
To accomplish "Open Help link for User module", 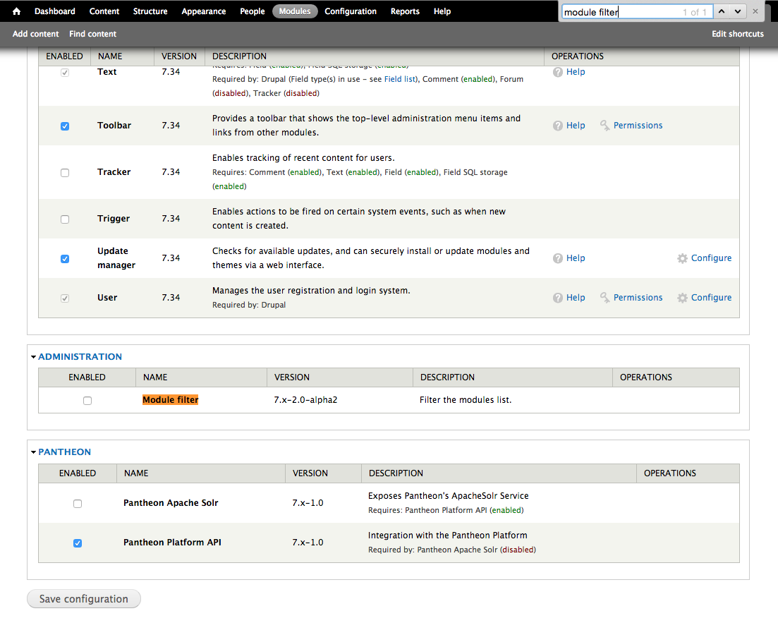I will tap(576, 298).
